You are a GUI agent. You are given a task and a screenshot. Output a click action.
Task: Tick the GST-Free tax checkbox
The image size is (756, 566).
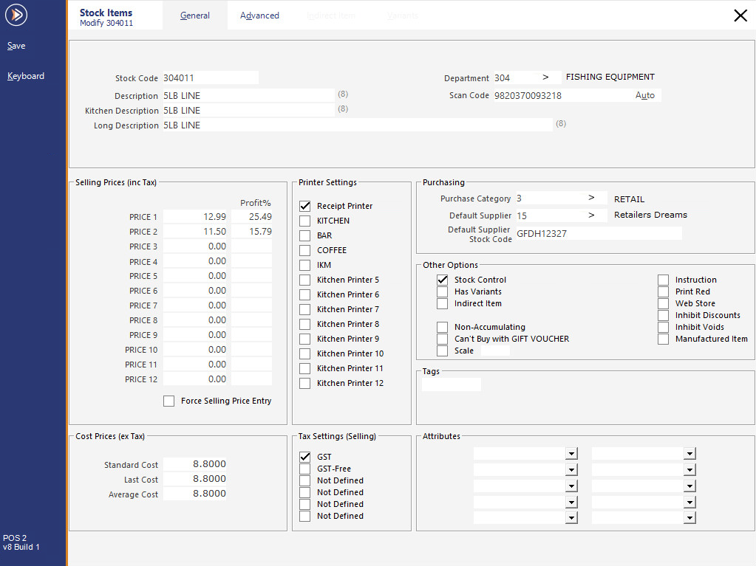click(304, 469)
